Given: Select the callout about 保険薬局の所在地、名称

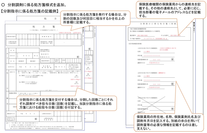Looking at the screenshot, I should (169, 122).
